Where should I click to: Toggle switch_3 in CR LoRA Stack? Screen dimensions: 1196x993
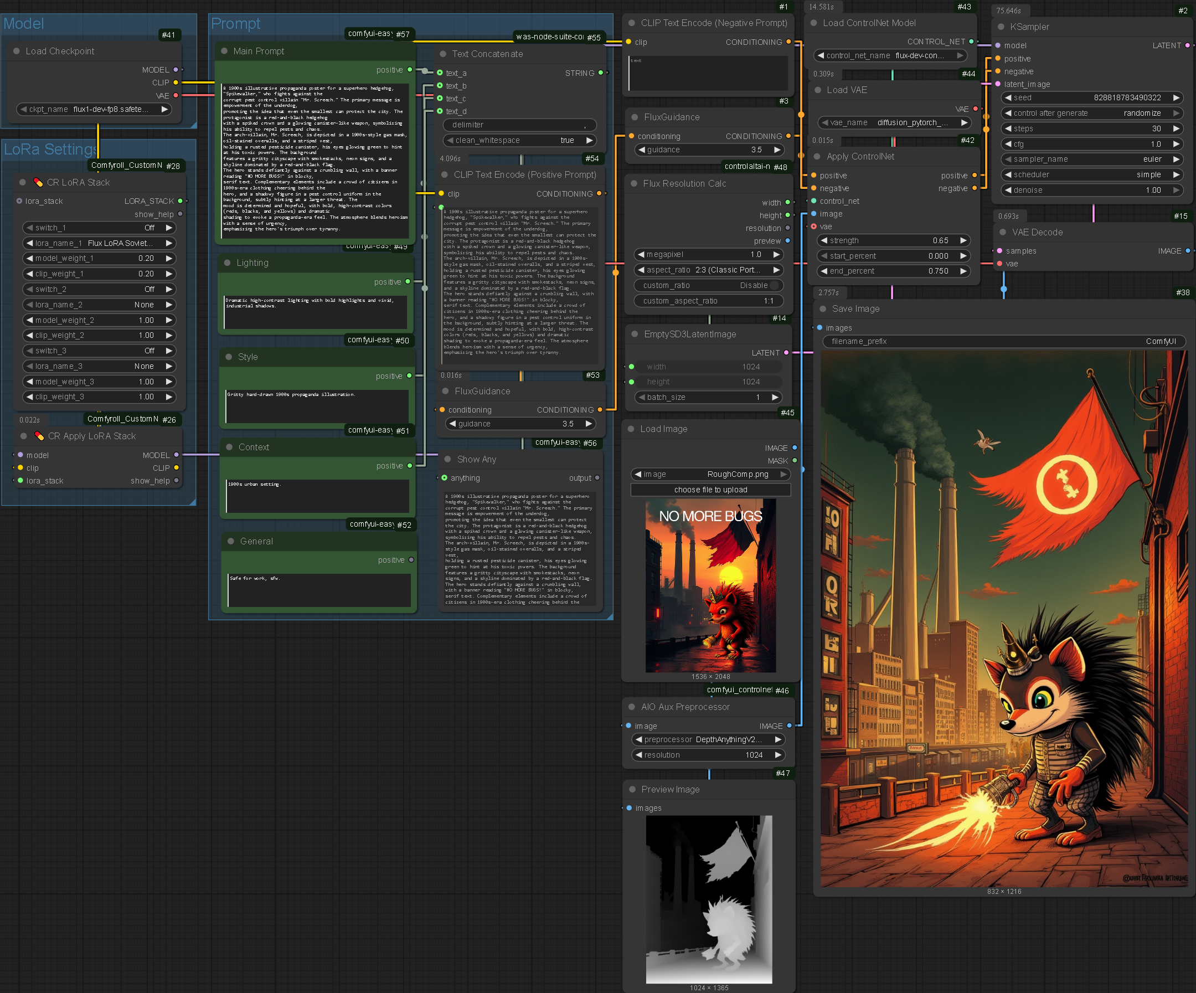pos(99,351)
